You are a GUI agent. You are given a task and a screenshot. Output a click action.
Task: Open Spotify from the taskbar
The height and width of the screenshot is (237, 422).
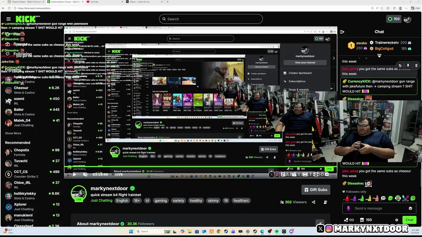[x=277, y=231]
